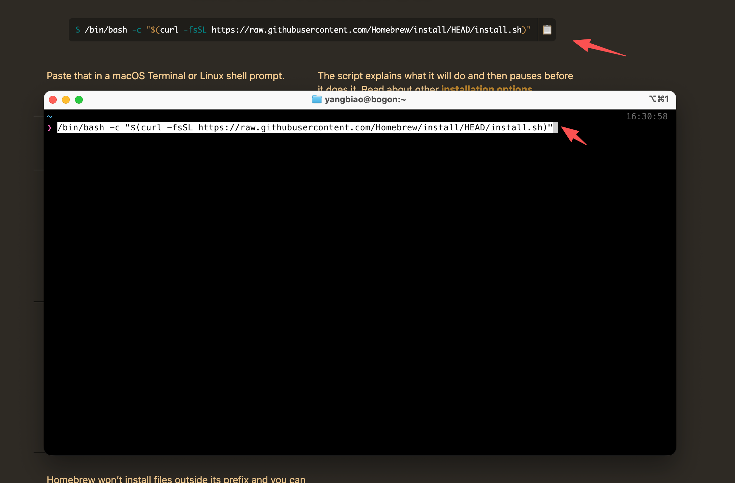Click the 16:30:58 timestamp in terminal
Image resolution: width=735 pixels, height=483 pixels.
coord(647,116)
